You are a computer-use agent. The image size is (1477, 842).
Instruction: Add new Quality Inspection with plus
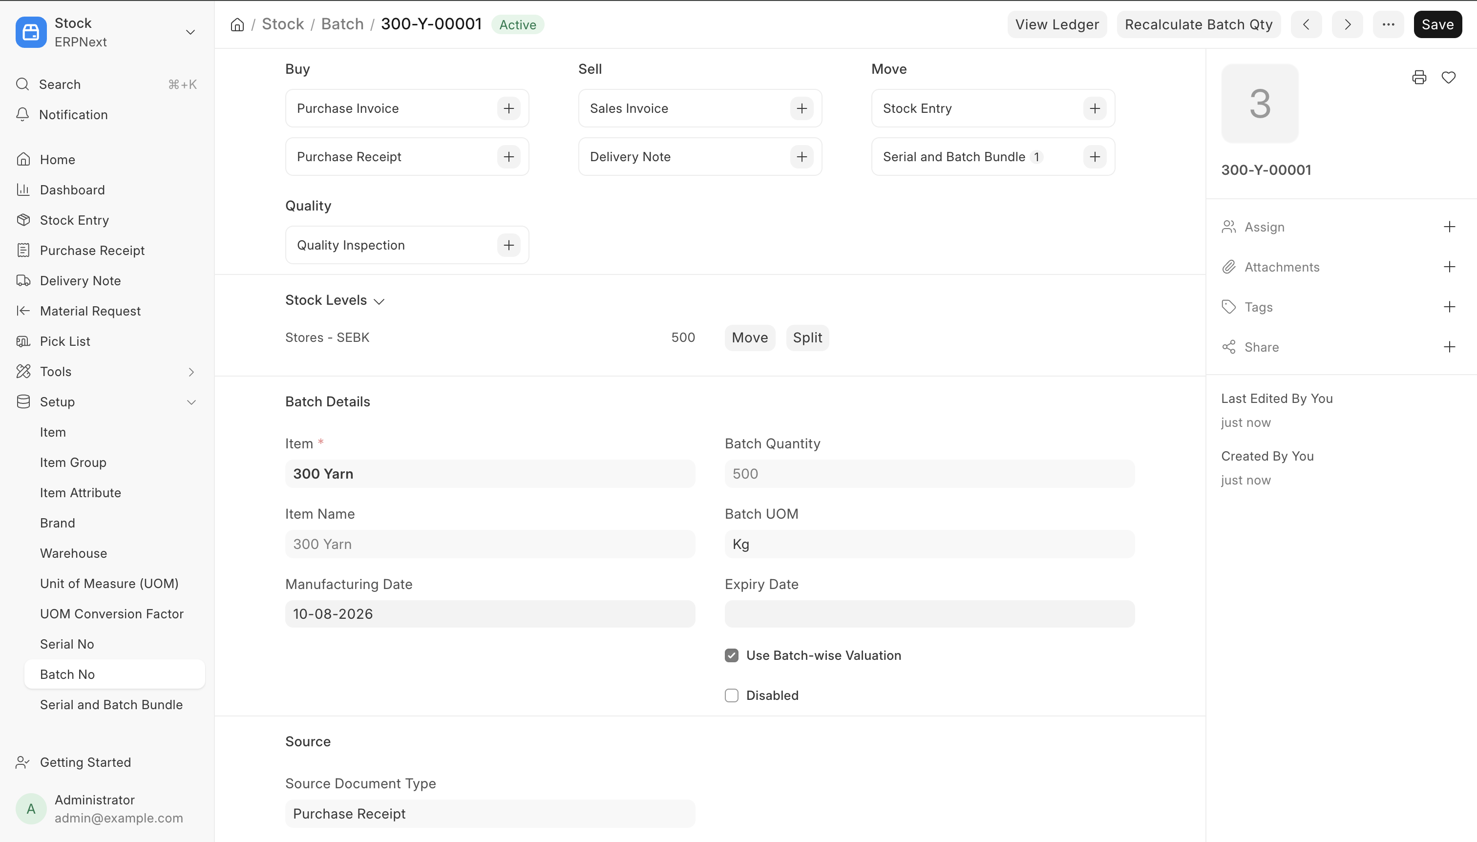pos(509,245)
